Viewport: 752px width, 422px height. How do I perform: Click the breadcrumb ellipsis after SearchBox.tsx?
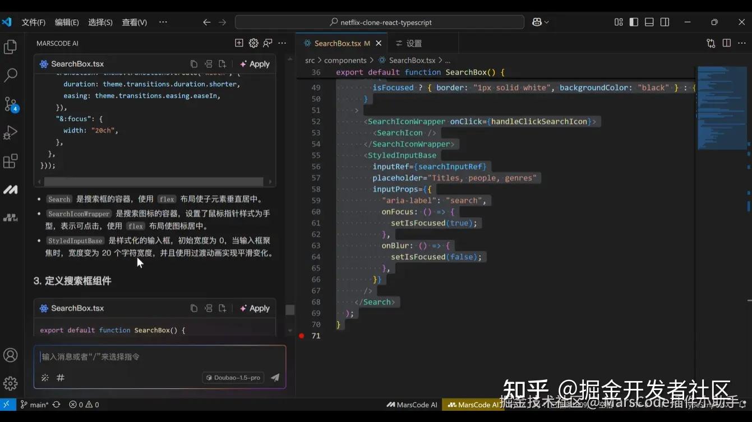pyautogui.click(x=447, y=60)
